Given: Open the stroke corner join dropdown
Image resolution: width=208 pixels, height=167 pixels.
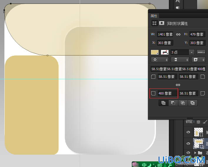Looking at the screenshot, I should click(x=199, y=60).
